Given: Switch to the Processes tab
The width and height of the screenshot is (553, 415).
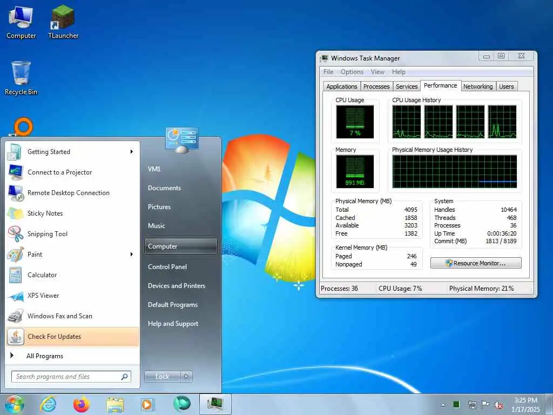Looking at the screenshot, I should [x=376, y=86].
